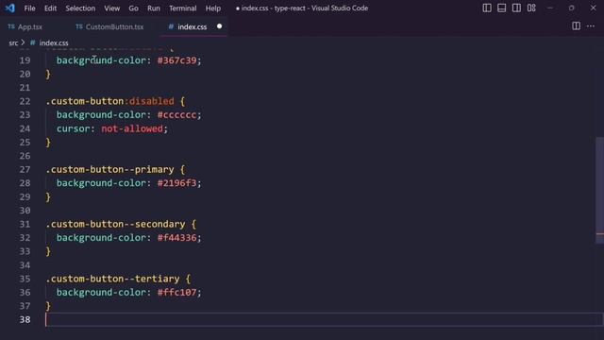Open the Go menu

click(133, 8)
